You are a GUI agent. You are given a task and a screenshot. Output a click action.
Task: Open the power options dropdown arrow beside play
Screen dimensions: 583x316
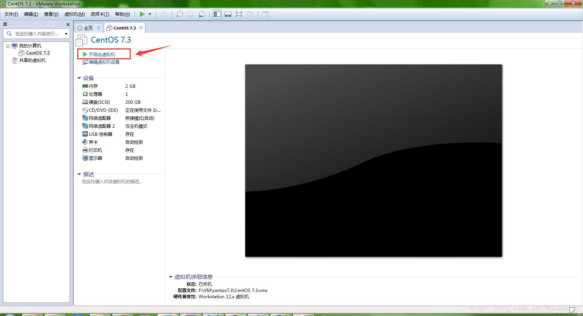pyautogui.click(x=150, y=14)
